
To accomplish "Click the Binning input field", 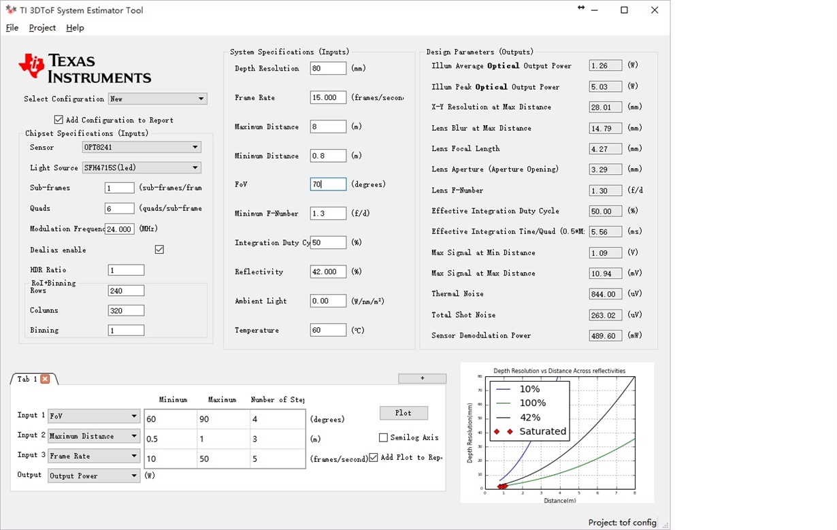I will click(127, 330).
